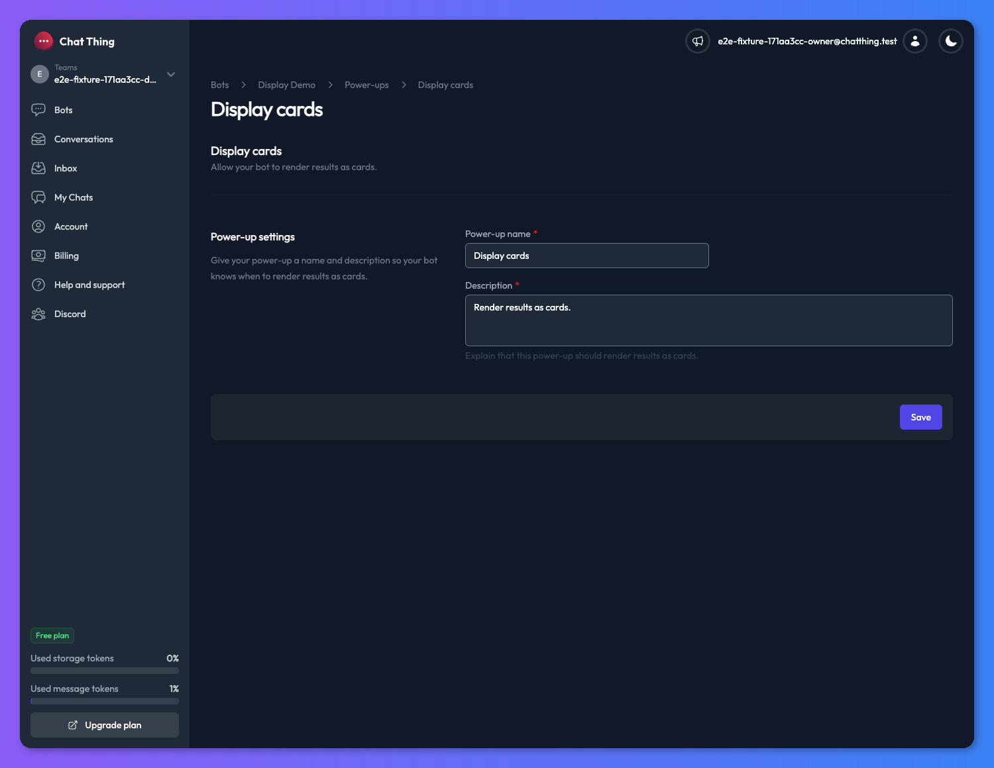This screenshot has width=994, height=768.
Task: Click inside the Power-up name field
Action: [x=586, y=256]
